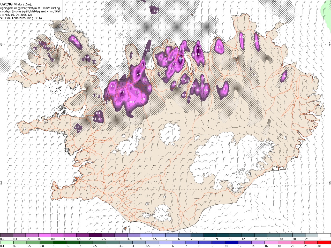
Task: Pick upper legend swatch between 6 and 7
Action: [184, 235]
